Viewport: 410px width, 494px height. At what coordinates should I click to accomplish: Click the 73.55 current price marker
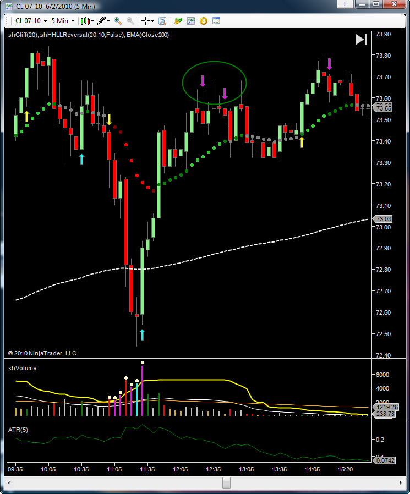(x=382, y=108)
